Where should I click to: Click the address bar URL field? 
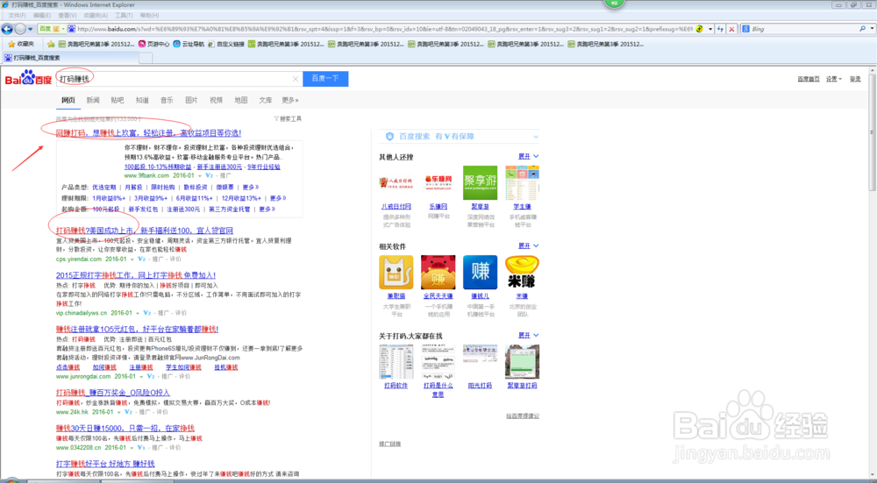[385, 29]
